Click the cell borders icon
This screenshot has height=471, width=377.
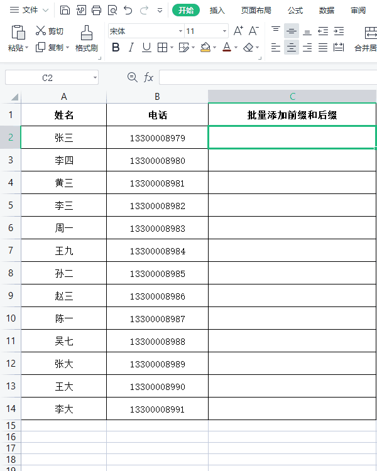162,47
